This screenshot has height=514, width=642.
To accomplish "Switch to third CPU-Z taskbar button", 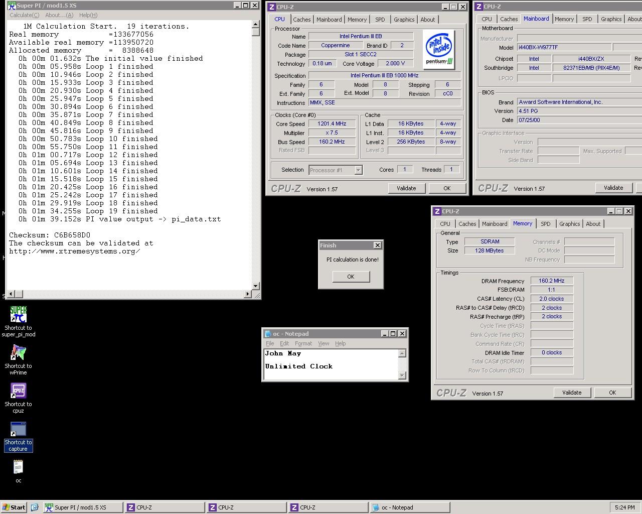I will 328,507.
